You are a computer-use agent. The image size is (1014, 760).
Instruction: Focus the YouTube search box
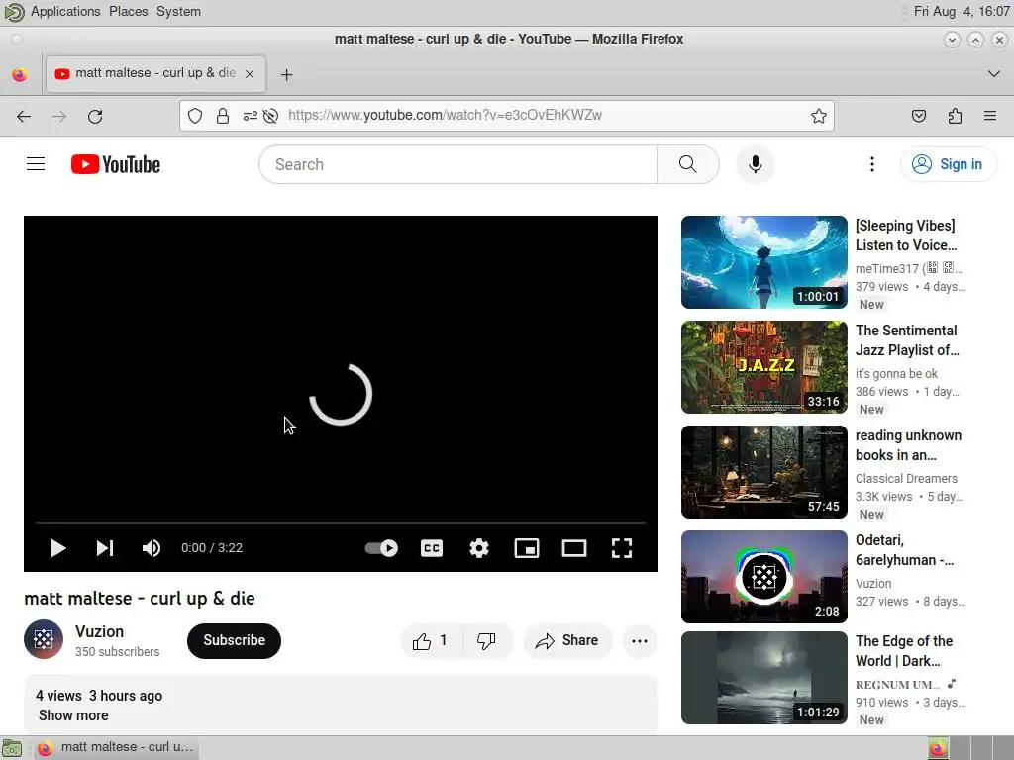point(457,164)
